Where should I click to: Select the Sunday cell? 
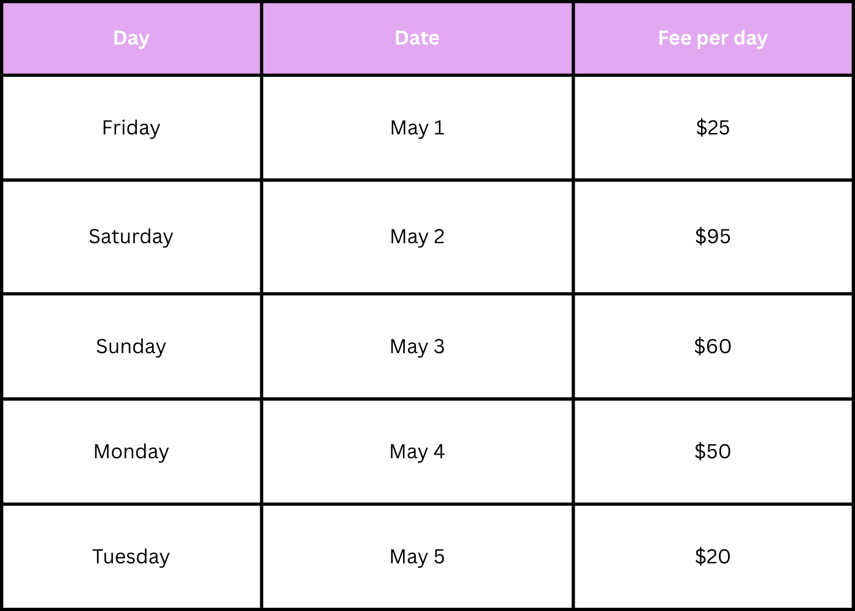point(131,346)
